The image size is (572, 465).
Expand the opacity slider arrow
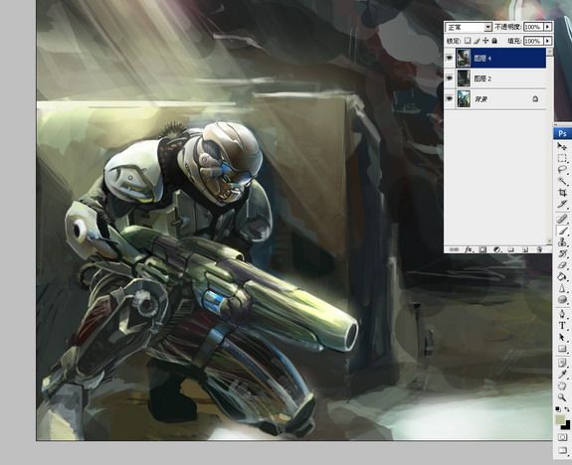coord(548,27)
